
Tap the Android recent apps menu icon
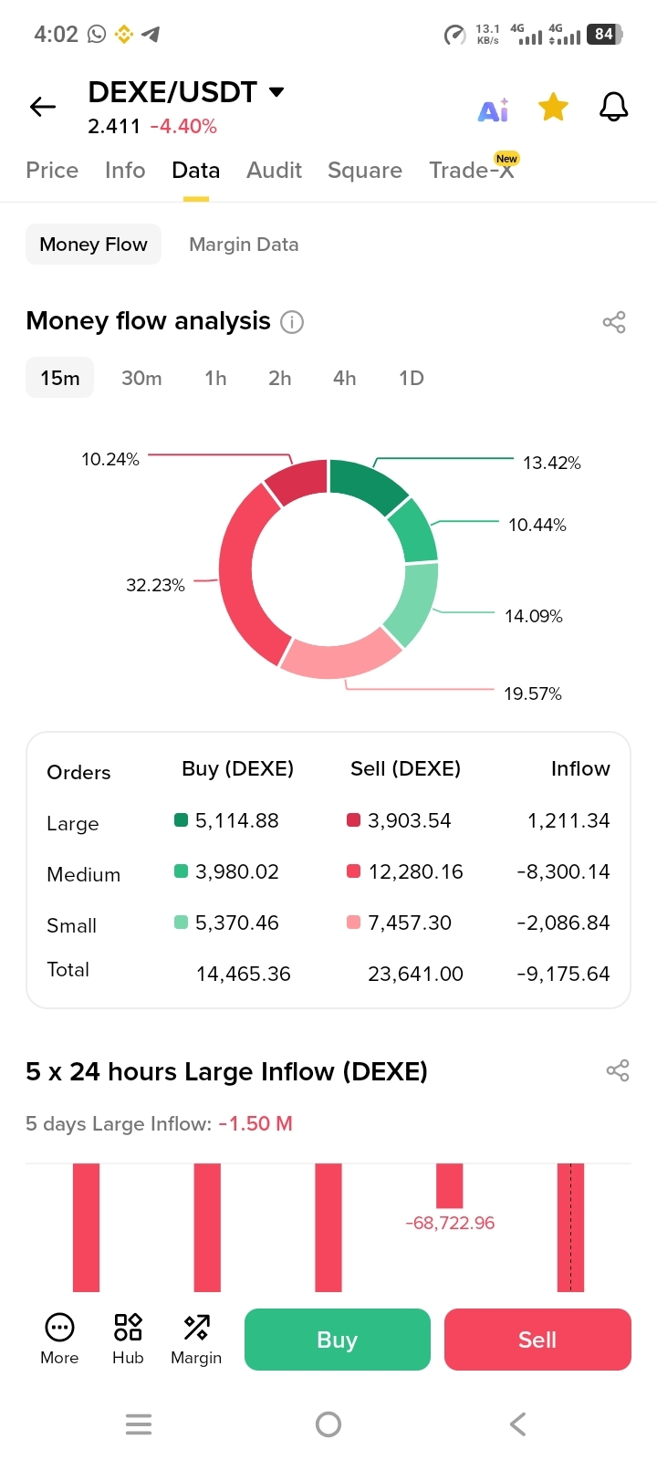click(139, 1424)
